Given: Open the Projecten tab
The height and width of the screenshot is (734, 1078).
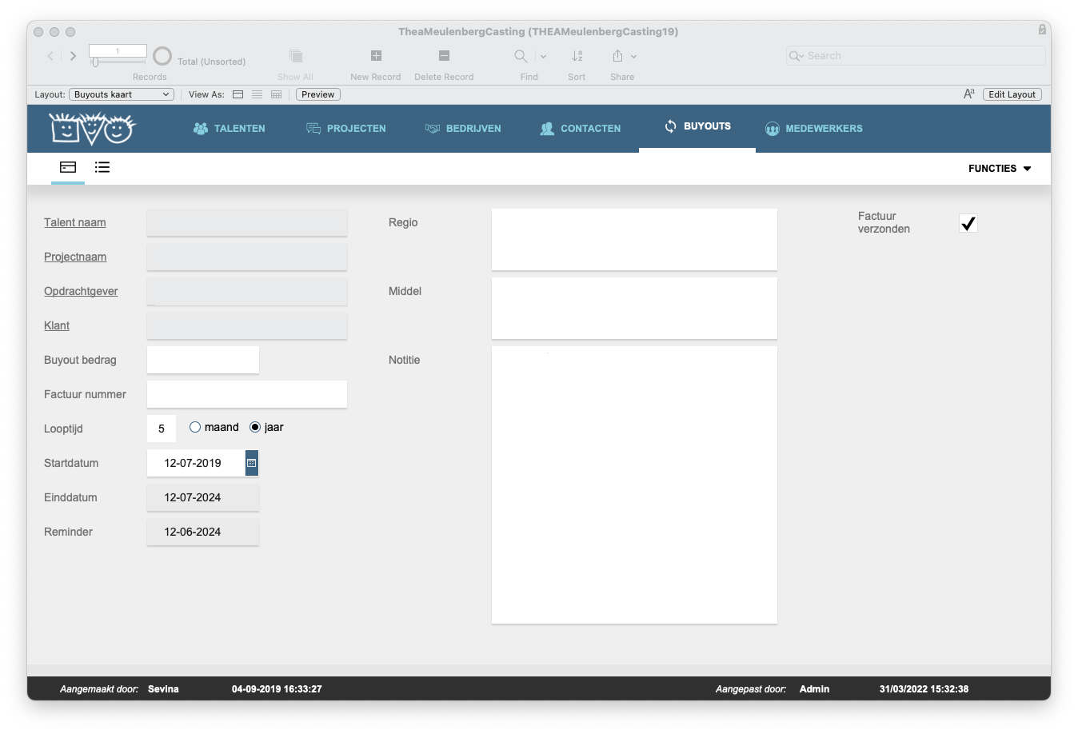Looking at the screenshot, I should pyautogui.click(x=346, y=128).
